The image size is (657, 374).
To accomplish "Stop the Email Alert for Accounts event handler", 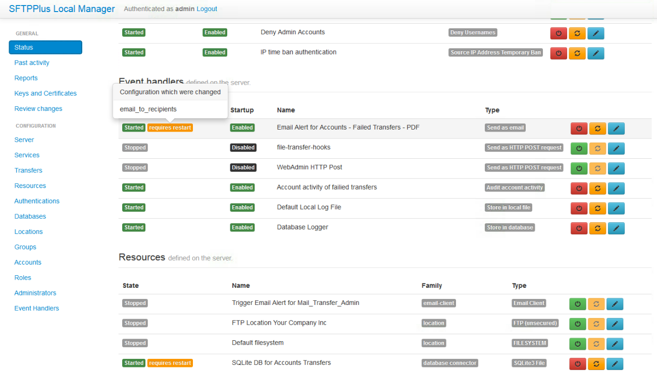I will point(579,129).
